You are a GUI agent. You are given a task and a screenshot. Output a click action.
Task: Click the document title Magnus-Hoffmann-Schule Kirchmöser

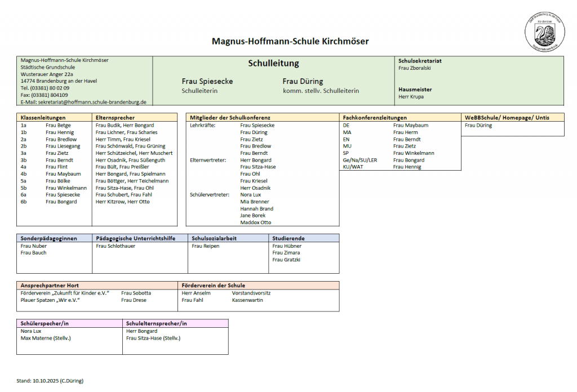point(290,41)
